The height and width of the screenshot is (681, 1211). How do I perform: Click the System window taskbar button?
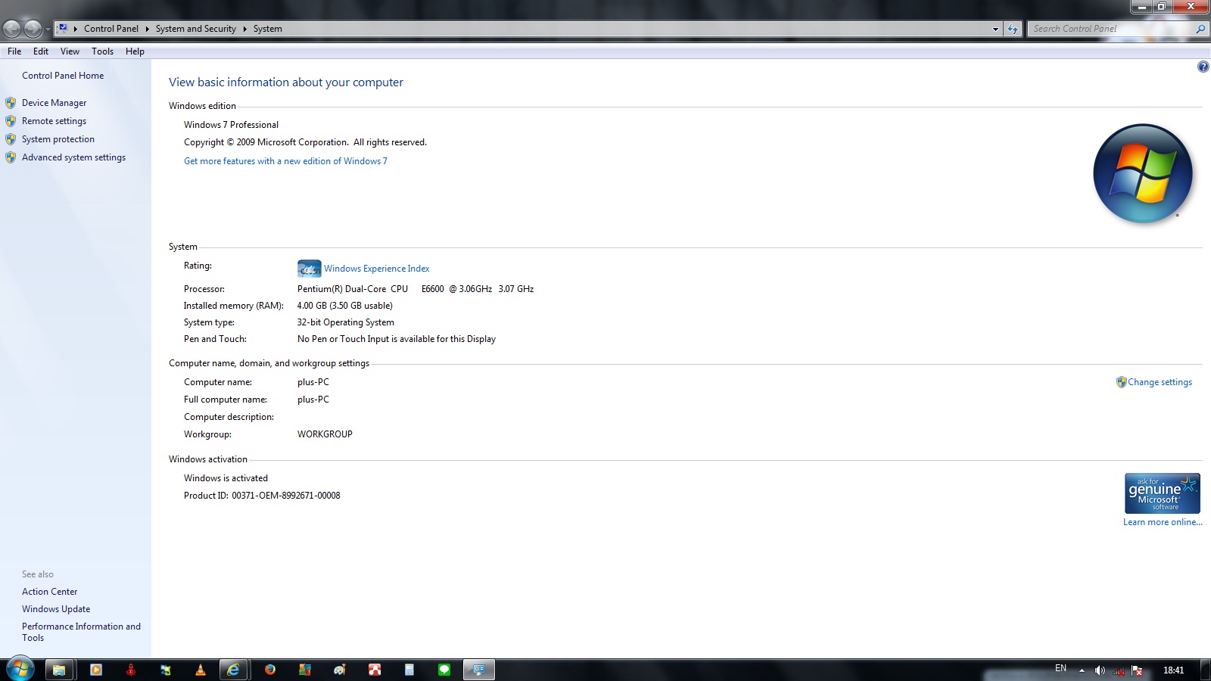(479, 670)
